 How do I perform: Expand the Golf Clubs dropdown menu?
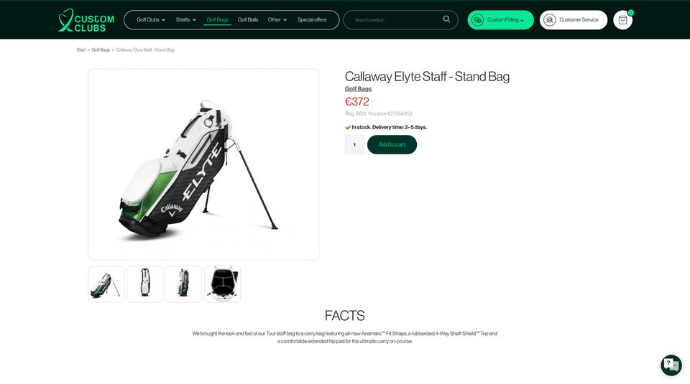pyautogui.click(x=151, y=20)
